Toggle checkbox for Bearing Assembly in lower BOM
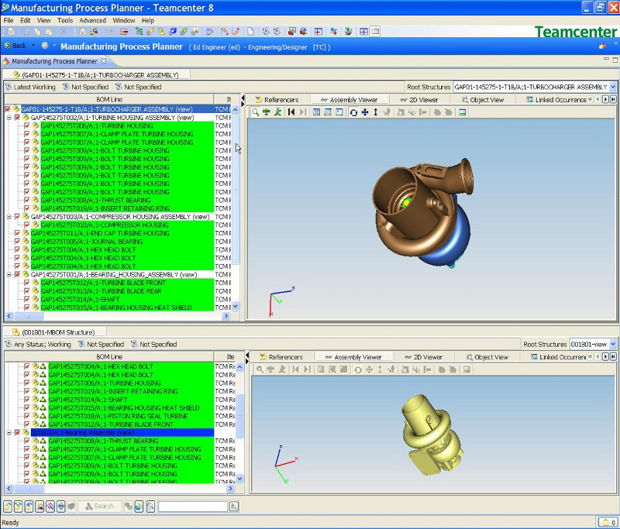The width and height of the screenshot is (620, 529). point(17,433)
